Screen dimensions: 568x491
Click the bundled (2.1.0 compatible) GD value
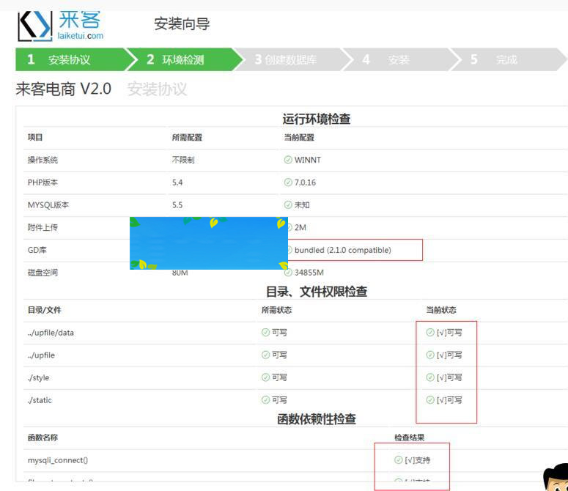tap(342, 250)
